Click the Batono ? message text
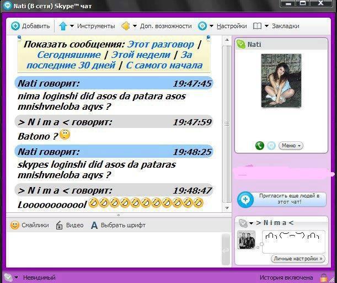The image size is (337, 283). (x=38, y=136)
